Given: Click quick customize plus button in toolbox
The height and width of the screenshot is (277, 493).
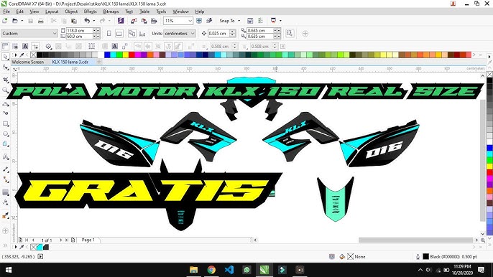Looking at the screenshot, I should [5, 231].
